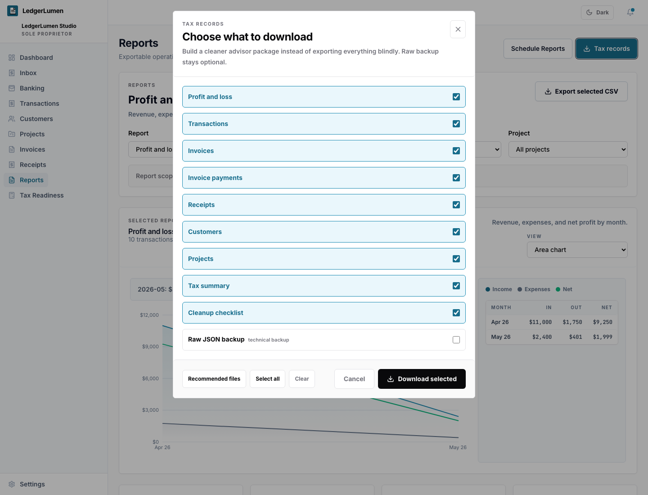Click the Income legend color dot
The width and height of the screenshot is (648, 495).
coord(488,289)
